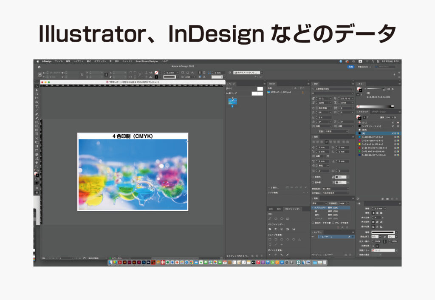The width and height of the screenshot is (435, 300).
Task: Open the Layers panel menu icon
Action: (x=353, y=232)
